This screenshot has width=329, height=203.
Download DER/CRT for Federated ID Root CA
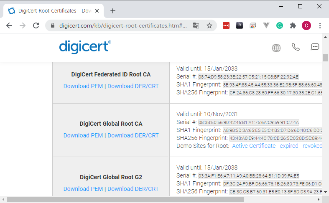click(x=133, y=86)
